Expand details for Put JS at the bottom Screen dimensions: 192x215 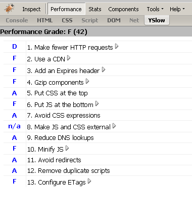point(97,103)
